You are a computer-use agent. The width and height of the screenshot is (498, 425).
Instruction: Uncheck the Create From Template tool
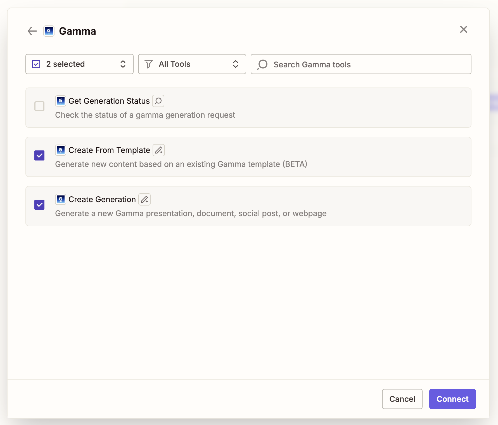point(39,155)
